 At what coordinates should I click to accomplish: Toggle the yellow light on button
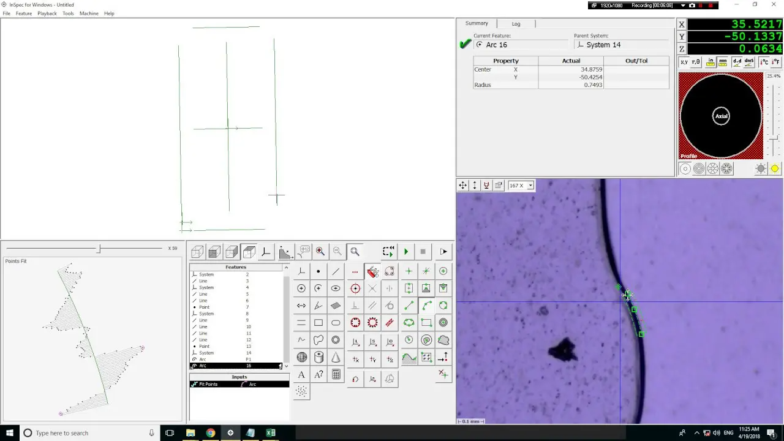[x=775, y=169]
